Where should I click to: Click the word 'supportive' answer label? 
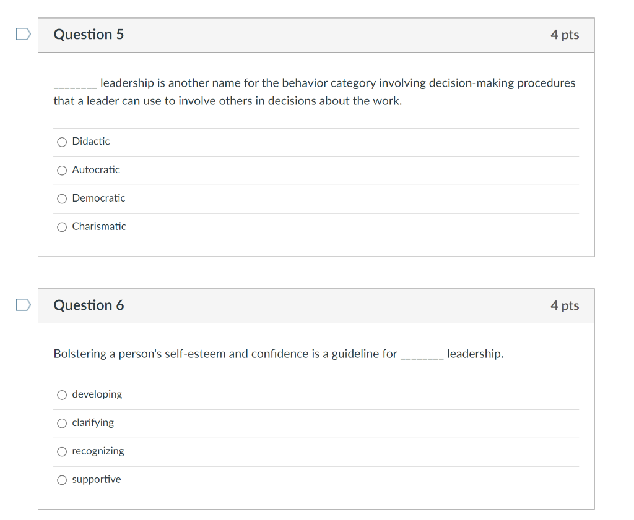tap(97, 479)
